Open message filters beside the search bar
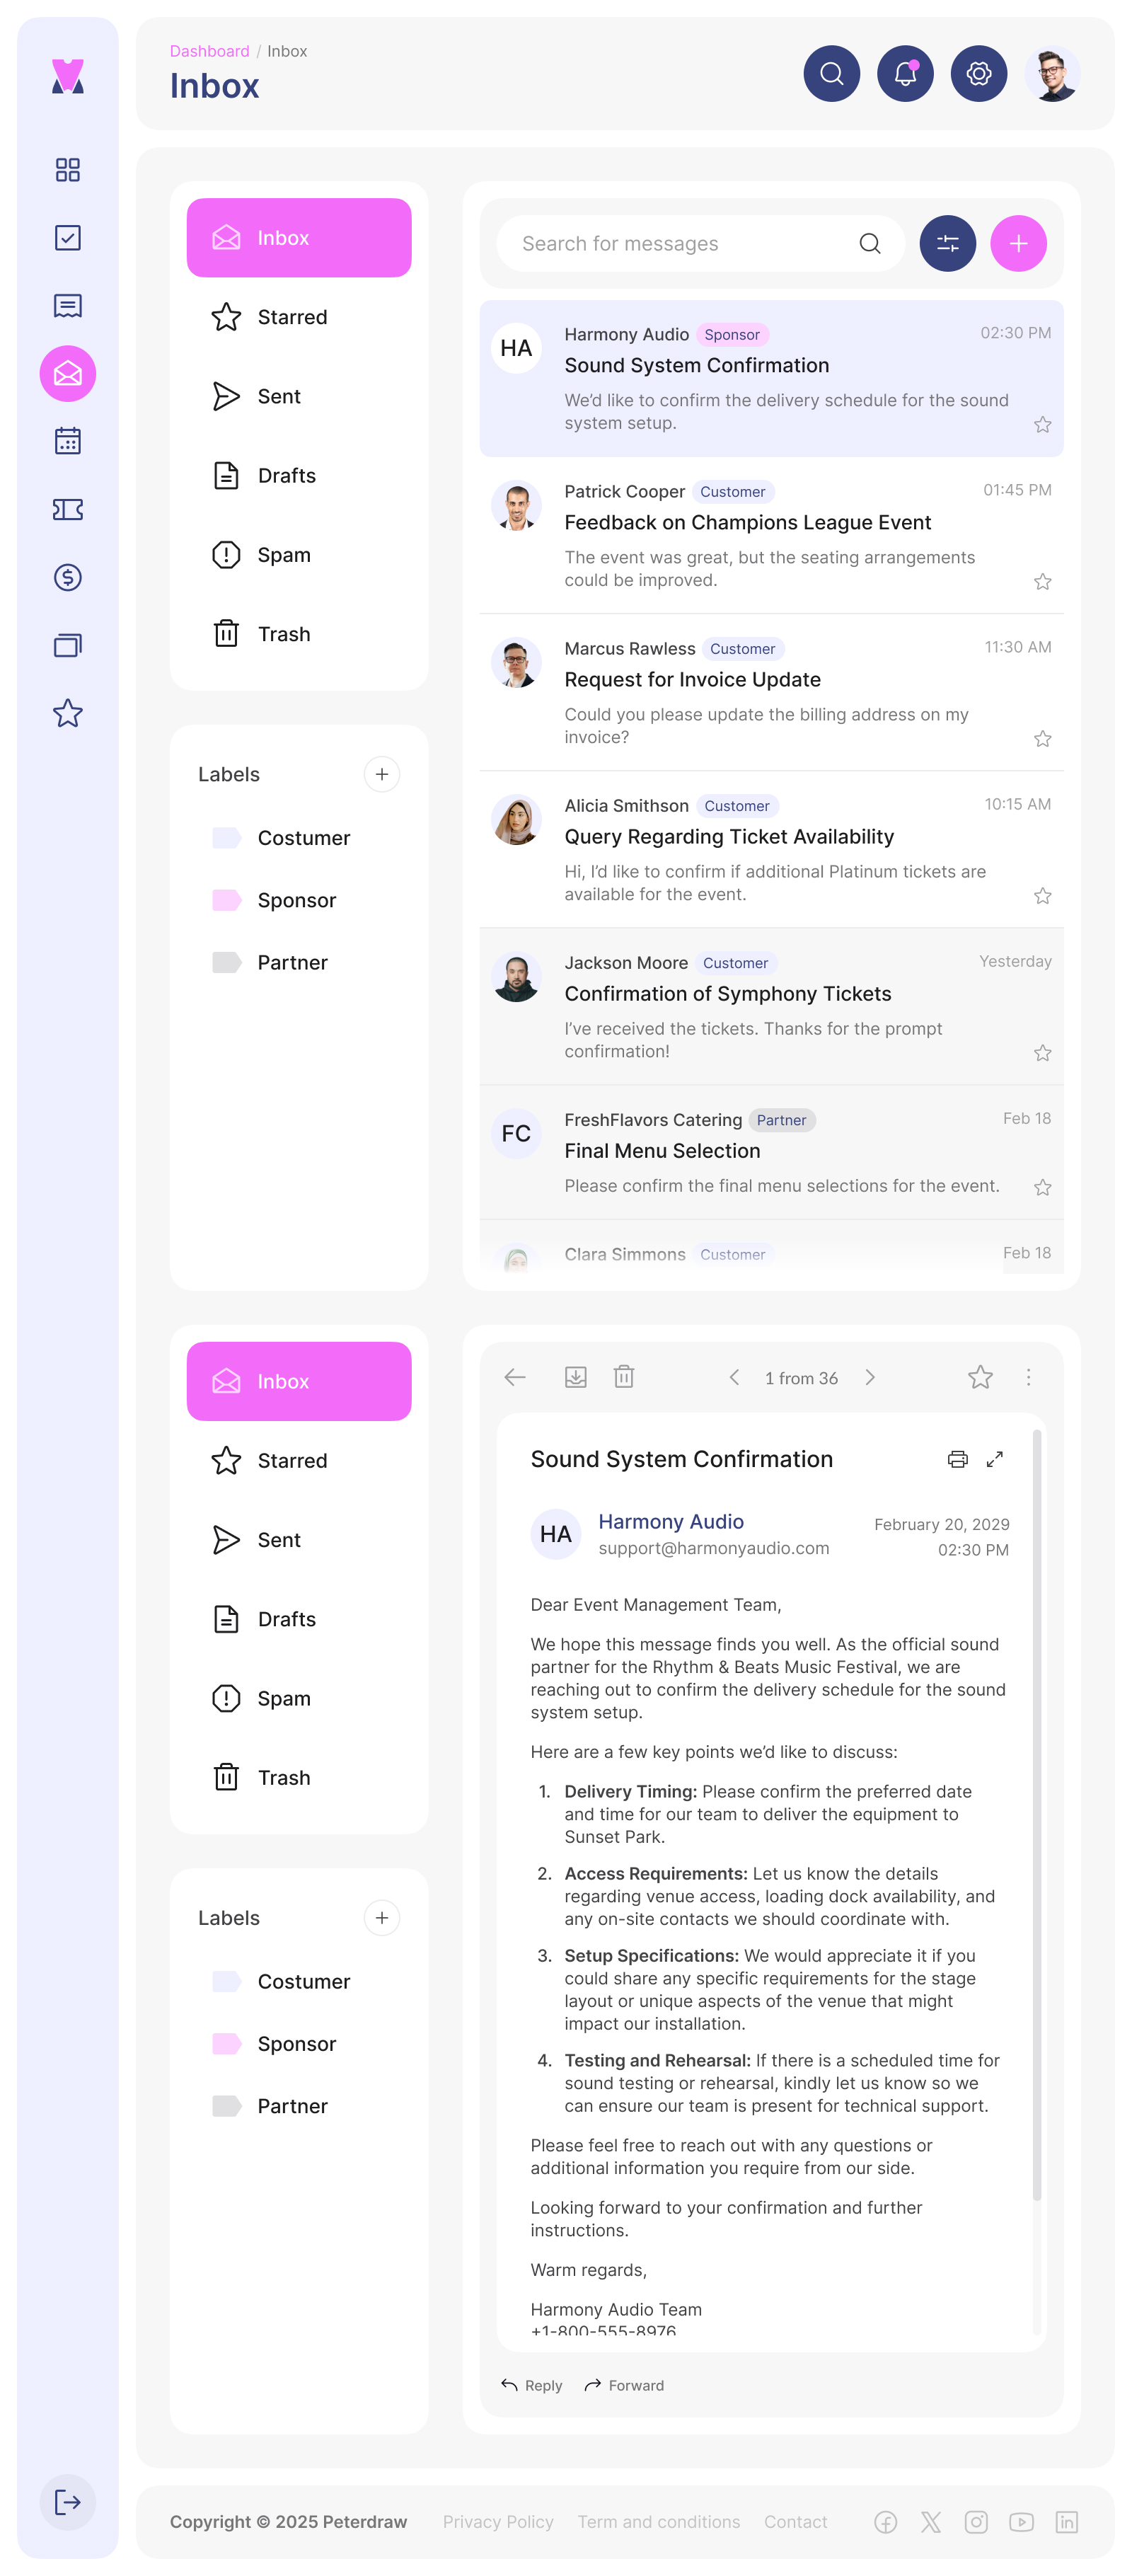1132x2576 pixels. pyautogui.click(x=947, y=243)
